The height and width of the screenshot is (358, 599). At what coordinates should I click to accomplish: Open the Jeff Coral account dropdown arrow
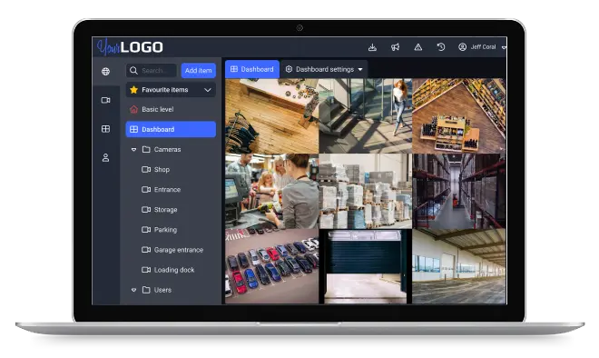click(504, 47)
